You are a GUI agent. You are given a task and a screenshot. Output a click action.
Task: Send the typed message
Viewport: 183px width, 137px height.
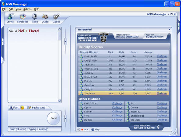54,118
